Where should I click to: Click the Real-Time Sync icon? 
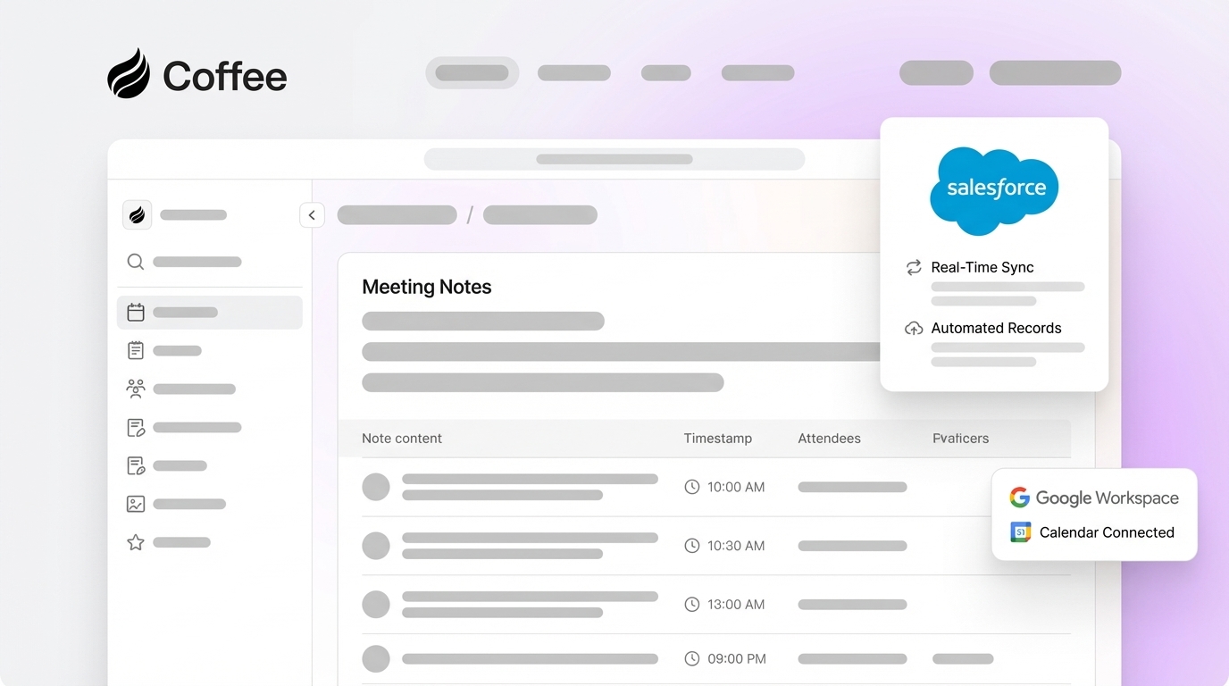coord(913,267)
